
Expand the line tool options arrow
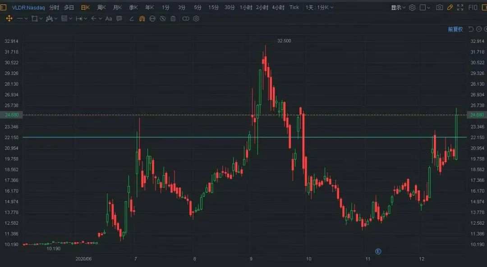click(26, 19)
